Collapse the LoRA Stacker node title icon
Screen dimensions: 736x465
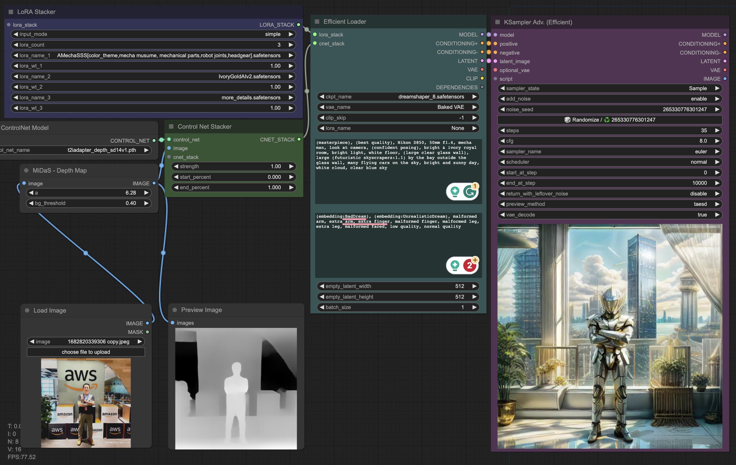tap(11, 12)
